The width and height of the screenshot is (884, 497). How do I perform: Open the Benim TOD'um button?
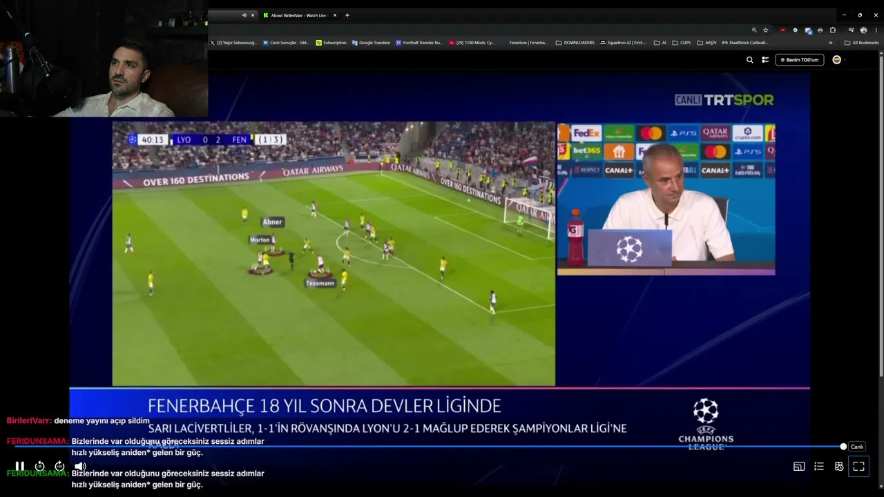[800, 60]
